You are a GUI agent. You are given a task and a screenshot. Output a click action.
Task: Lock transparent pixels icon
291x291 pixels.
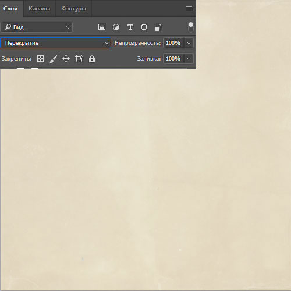(40, 59)
